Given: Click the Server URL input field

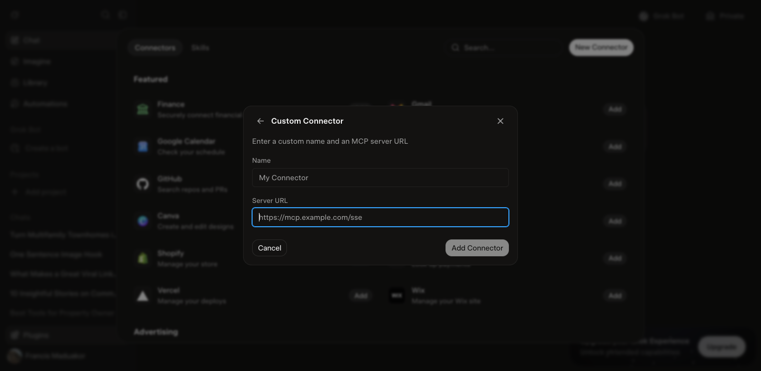Looking at the screenshot, I should click(380, 217).
